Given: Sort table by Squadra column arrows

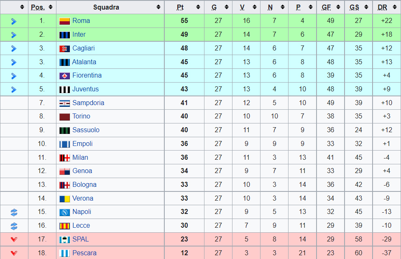Looking at the screenshot, I should pyautogui.click(x=158, y=7).
